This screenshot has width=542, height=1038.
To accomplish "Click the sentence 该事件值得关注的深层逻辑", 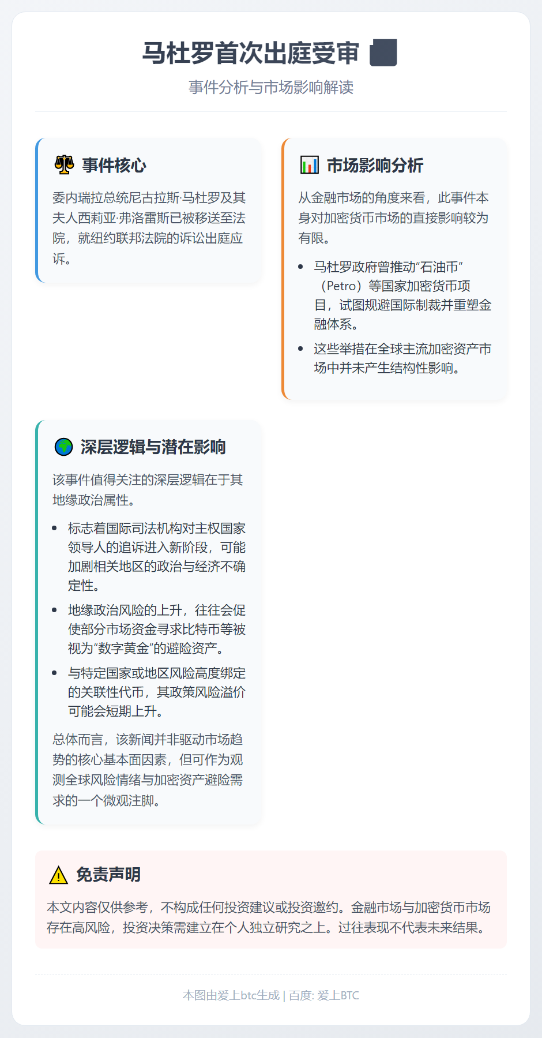I will click(148, 490).
